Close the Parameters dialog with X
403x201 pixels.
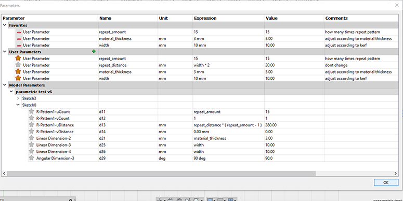click(x=397, y=5)
